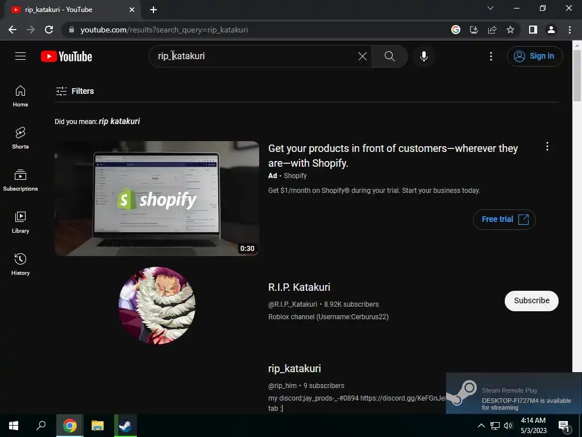Screen dimensions: 582x437
Task: Open Shorts in the sidebar
Action: click(20, 138)
